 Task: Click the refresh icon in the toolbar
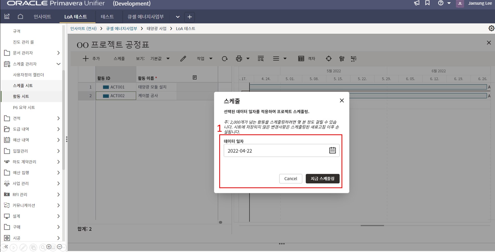click(224, 59)
